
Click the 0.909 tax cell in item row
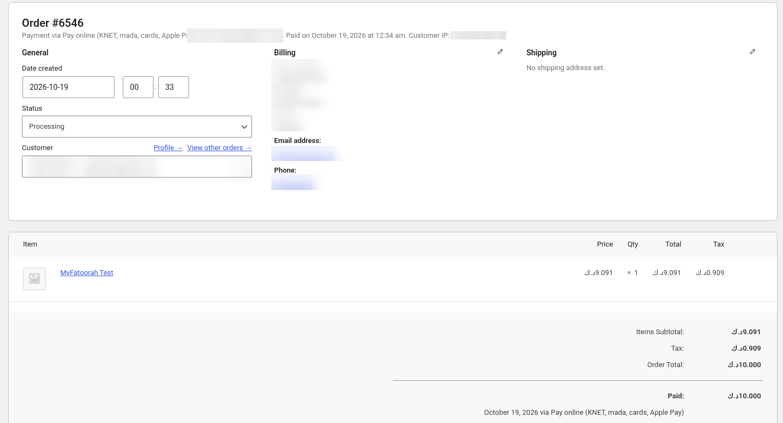(x=710, y=273)
